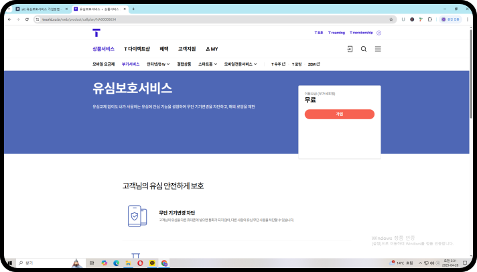
Task: Open Chrome from the taskbar
Action: tap(165, 263)
